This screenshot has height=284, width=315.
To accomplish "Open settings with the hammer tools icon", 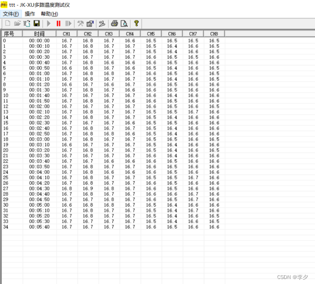I will pyautogui.click(x=81, y=24).
